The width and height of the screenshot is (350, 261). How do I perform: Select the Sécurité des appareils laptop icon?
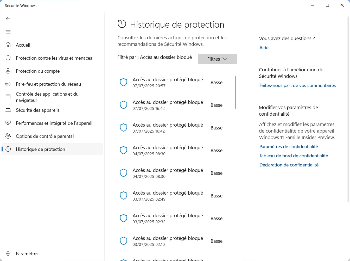coord(8,110)
